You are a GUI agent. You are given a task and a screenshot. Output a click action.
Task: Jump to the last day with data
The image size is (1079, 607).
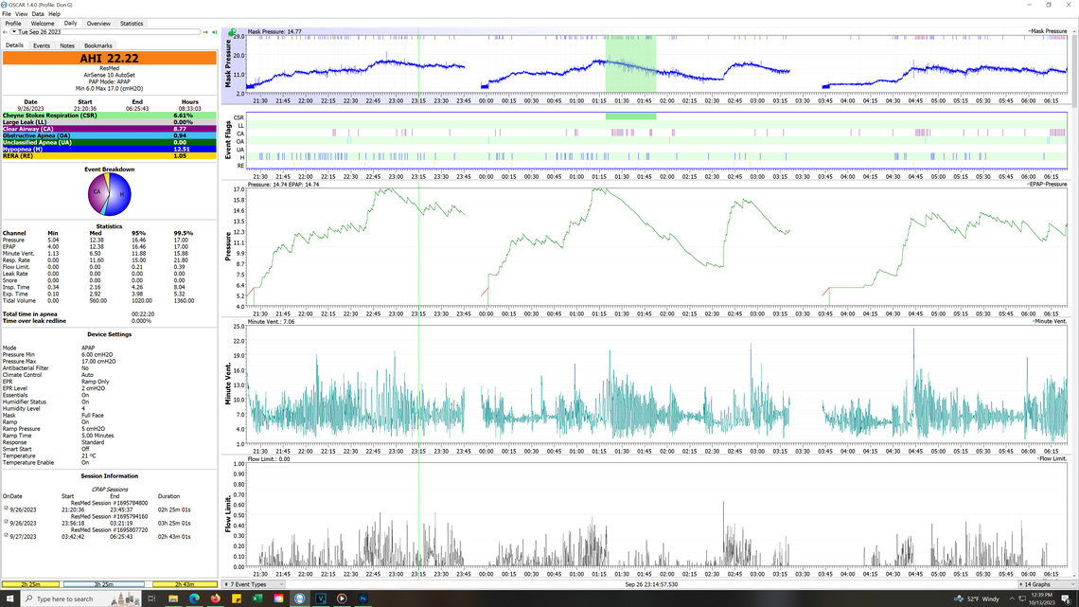[x=214, y=31]
